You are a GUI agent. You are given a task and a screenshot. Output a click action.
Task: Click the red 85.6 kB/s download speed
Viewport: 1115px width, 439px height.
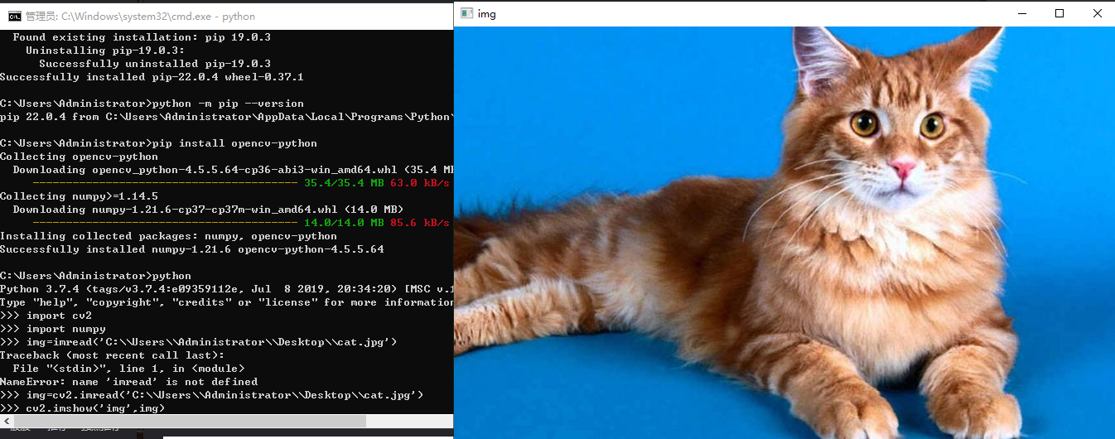(420, 223)
